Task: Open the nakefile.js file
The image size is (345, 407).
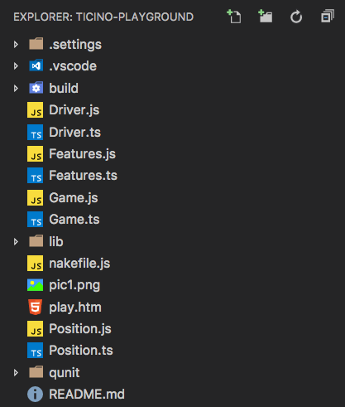Action: tap(79, 264)
